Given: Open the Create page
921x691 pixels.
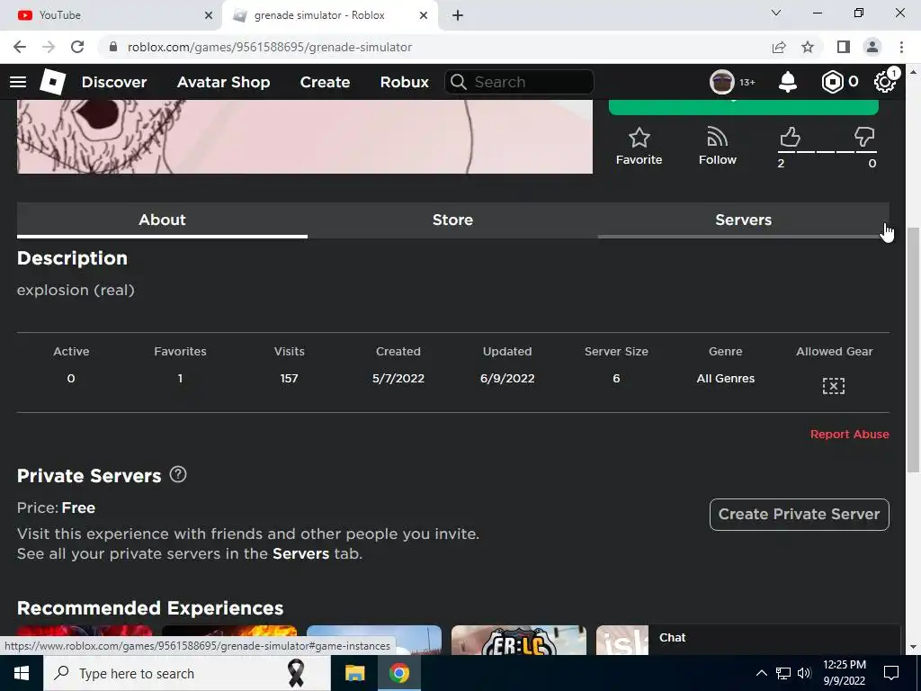Looking at the screenshot, I should coord(325,82).
